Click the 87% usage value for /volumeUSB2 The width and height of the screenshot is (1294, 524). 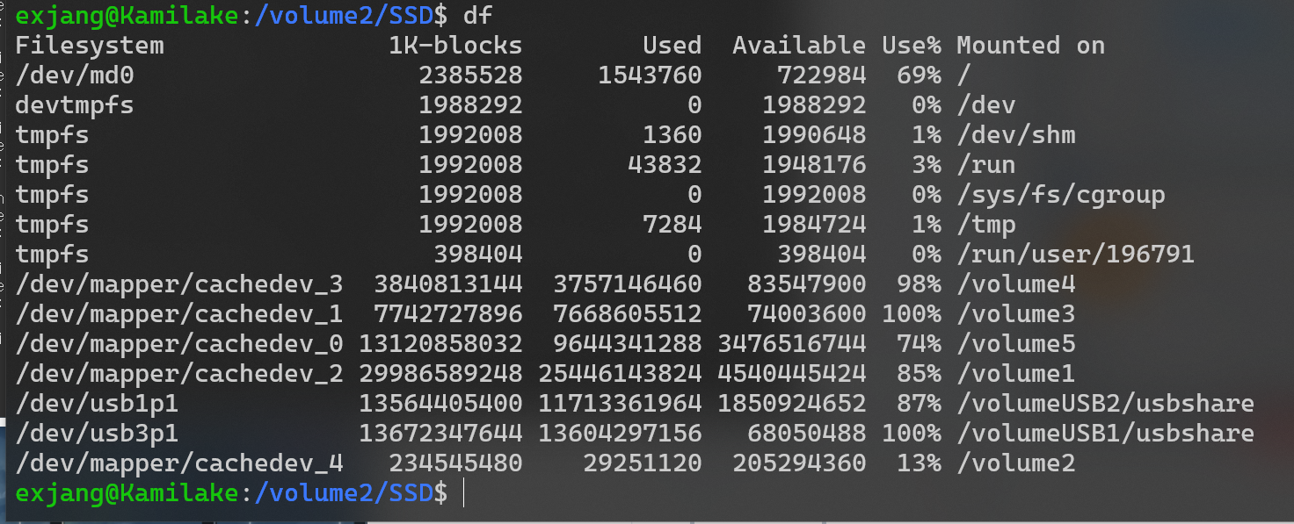[x=920, y=404]
